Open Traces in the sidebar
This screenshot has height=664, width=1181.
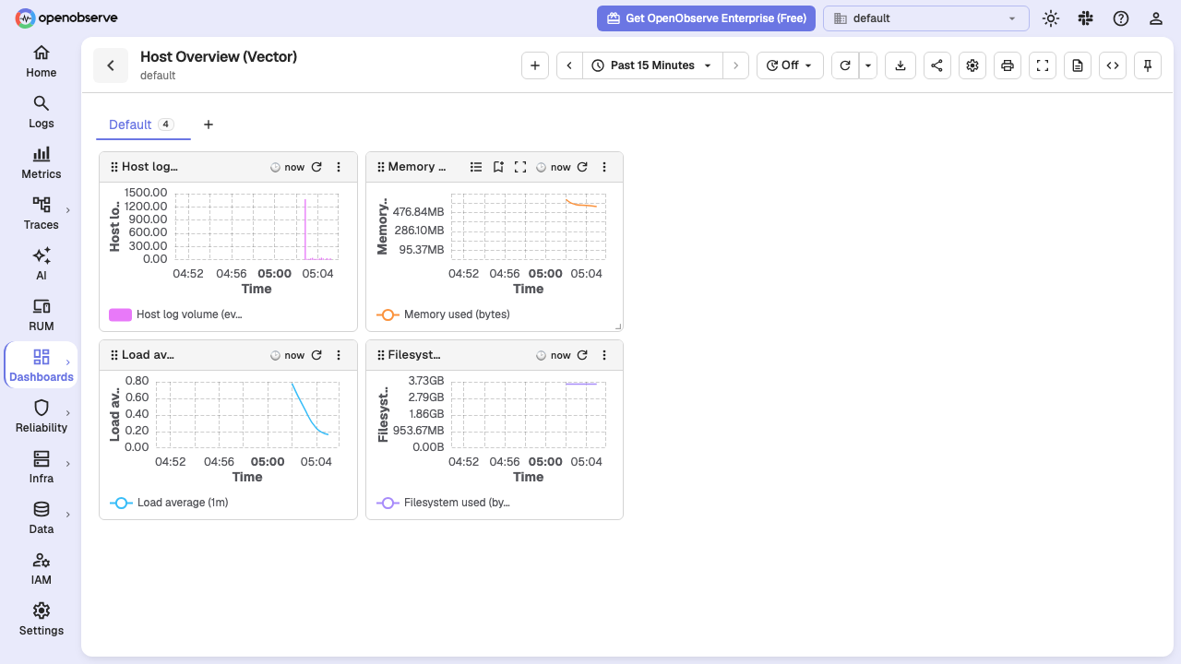[x=42, y=214]
